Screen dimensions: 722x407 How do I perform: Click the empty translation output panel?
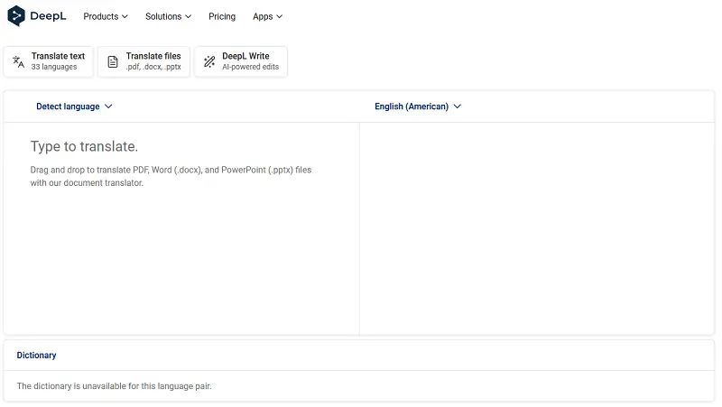pyautogui.click(x=537, y=228)
